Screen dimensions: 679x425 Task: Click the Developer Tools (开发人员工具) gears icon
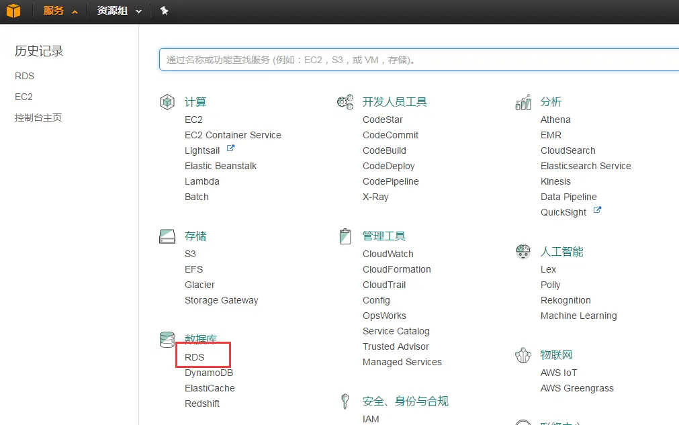pyautogui.click(x=345, y=102)
